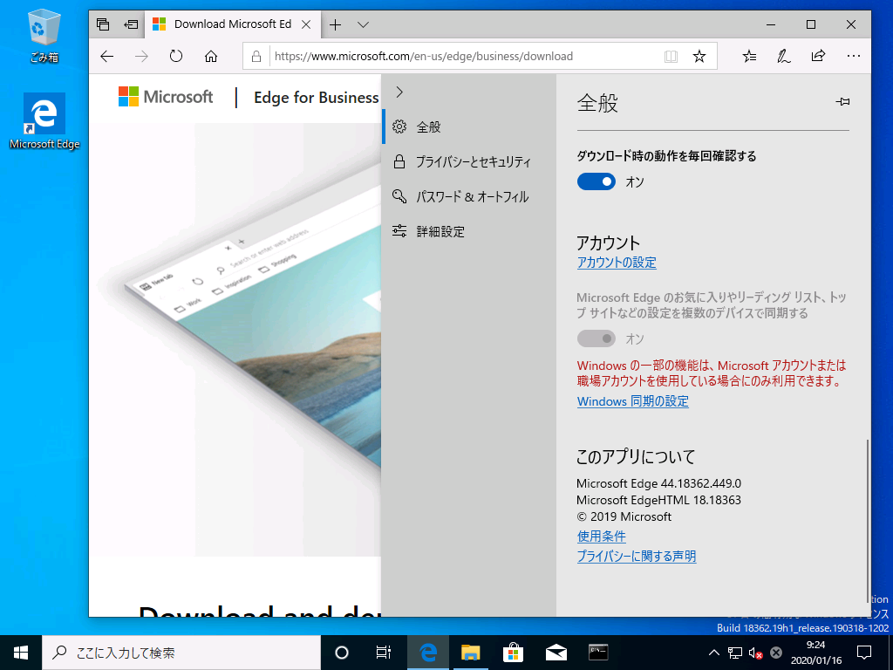Open Command Prompt from taskbar
893x670 pixels.
(x=598, y=653)
